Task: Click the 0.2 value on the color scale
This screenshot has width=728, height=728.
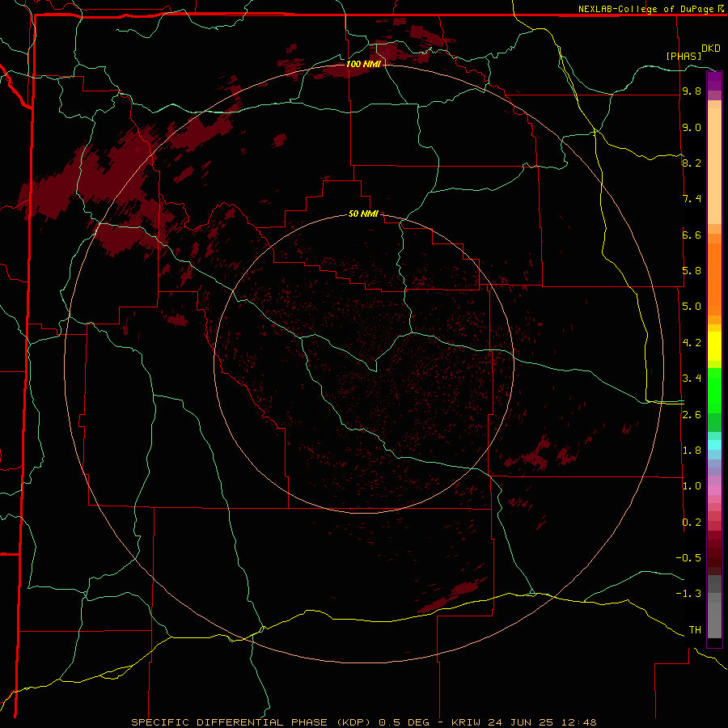Action: 692,523
